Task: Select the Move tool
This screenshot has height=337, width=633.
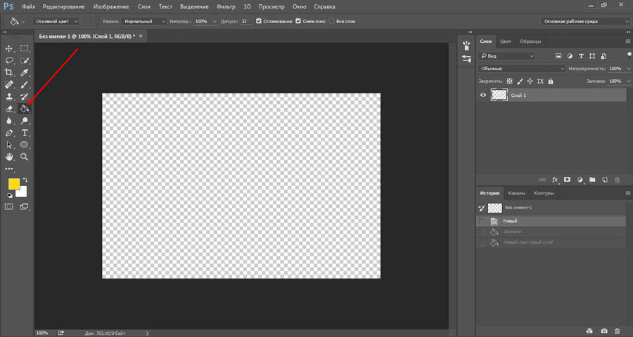Action: (x=9, y=48)
